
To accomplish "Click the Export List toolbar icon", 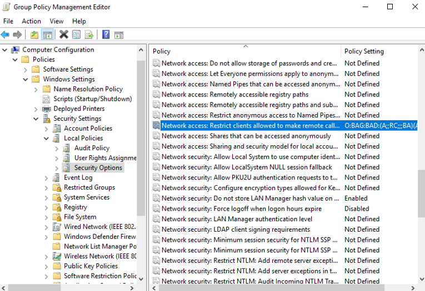I will tap(89, 35).
